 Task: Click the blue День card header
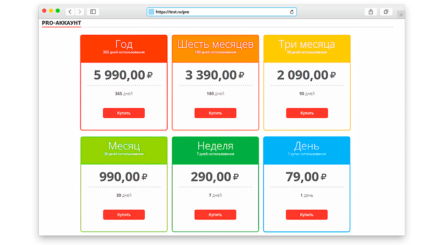(x=307, y=150)
